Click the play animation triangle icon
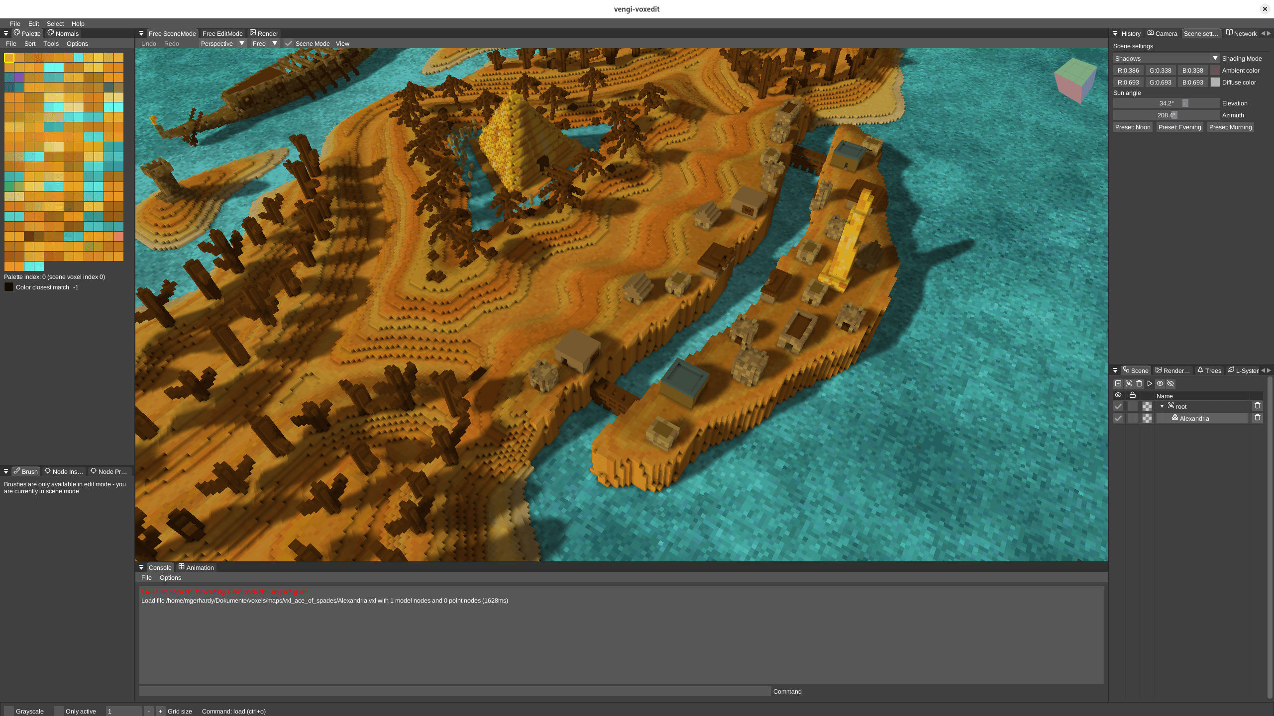The height and width of the screenshot is (716, 1274). click(1150, 383)
